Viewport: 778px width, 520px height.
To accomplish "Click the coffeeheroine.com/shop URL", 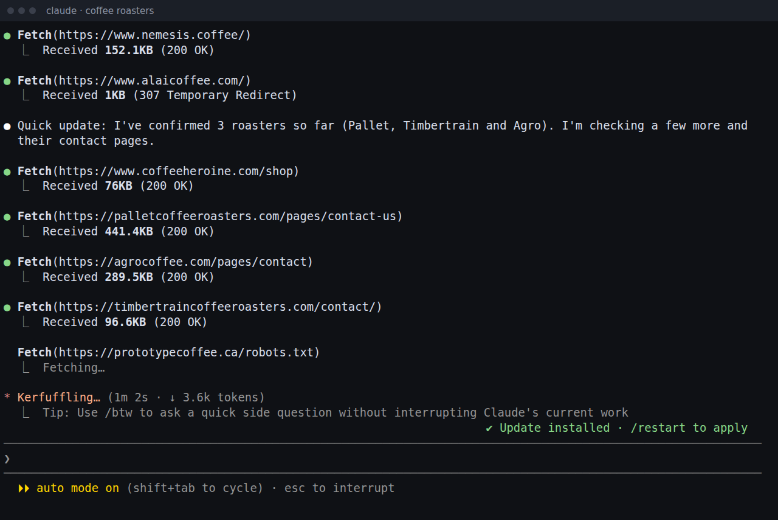I will 176,172.
